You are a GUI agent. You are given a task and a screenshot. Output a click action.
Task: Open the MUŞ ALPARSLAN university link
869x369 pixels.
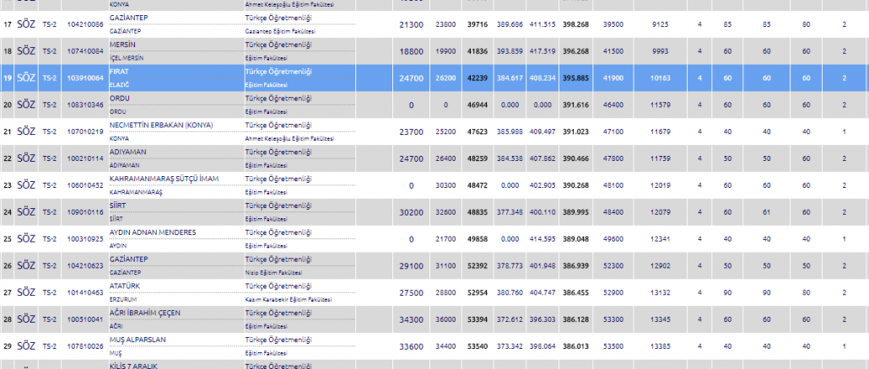[139, 340]
